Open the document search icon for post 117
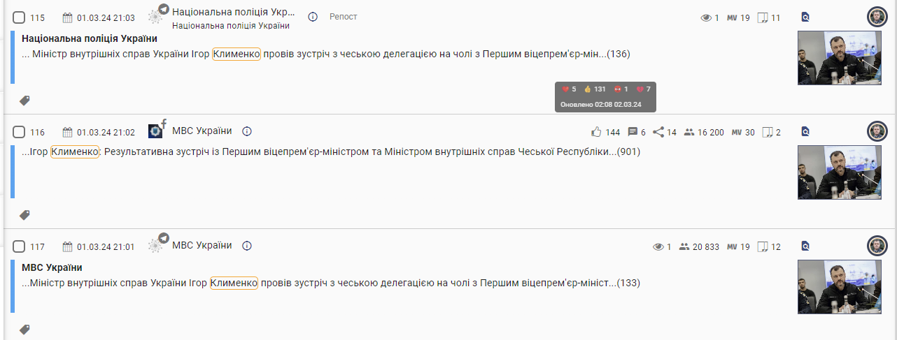Screen dimensions: 897x340 [805, 246]
